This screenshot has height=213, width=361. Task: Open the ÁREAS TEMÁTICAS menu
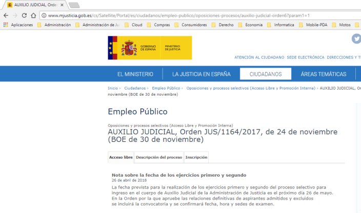click(323, 74)
